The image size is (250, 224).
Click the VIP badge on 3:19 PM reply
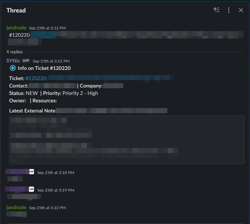coord(32,189)
